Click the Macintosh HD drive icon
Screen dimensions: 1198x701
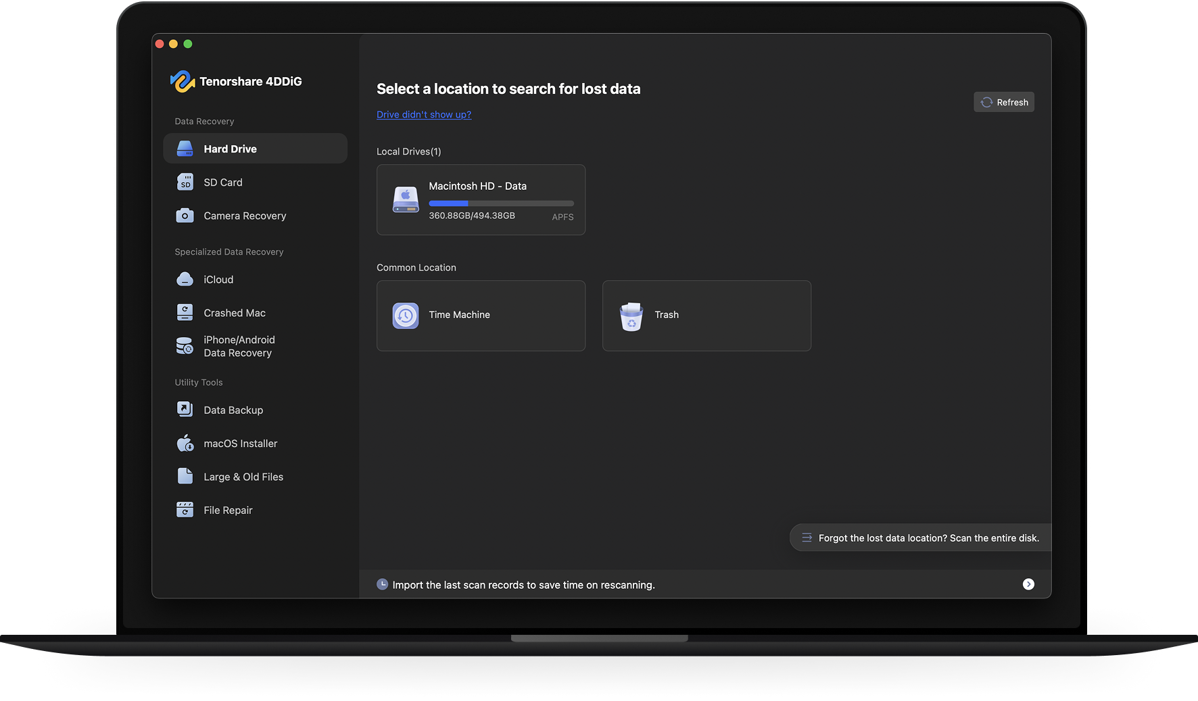coord(406,200)
